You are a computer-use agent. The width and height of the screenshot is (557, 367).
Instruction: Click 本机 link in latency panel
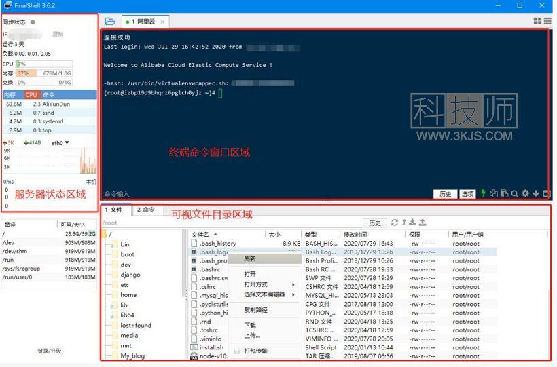pyautogui.click(x=91, y=182)
